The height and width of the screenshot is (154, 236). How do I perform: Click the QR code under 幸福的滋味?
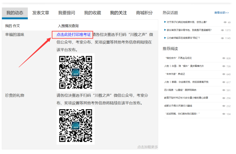(76, 72)
